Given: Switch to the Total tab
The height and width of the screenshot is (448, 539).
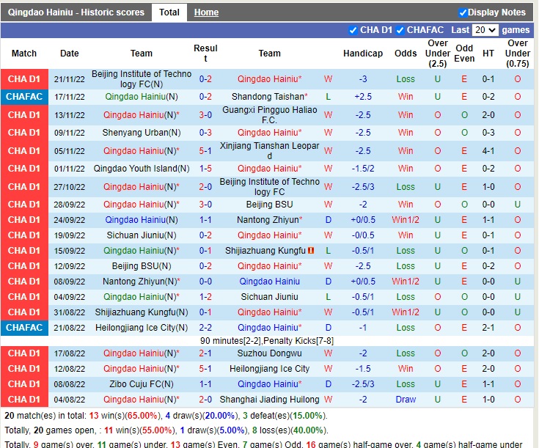Looking at the screenshot, I should click(169, 12).
